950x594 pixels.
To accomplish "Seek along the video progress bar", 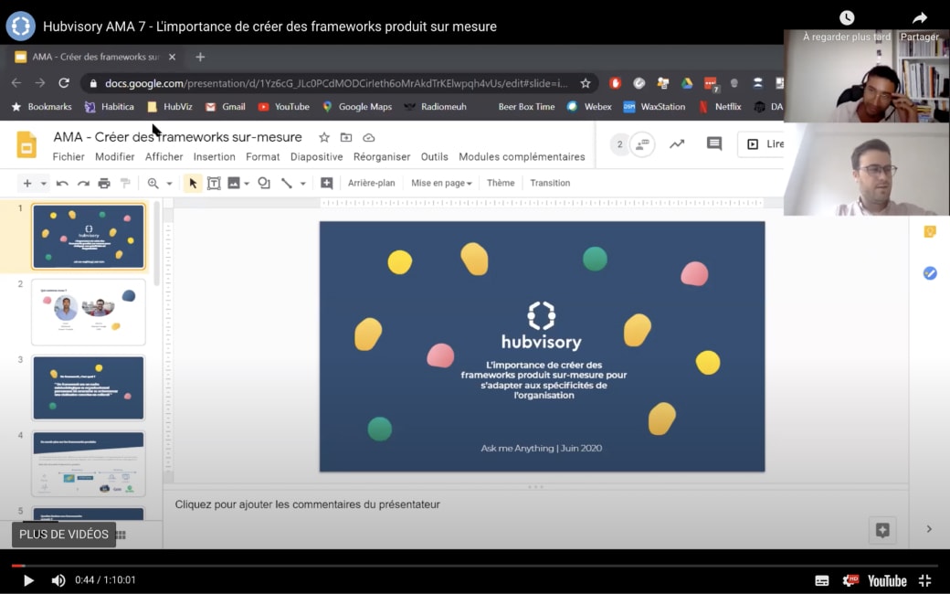I will point(475,566).
